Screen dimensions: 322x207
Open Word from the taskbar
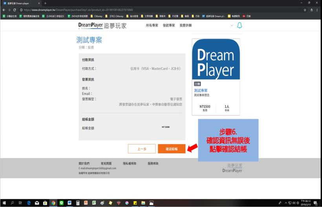[x=70, y=203]
